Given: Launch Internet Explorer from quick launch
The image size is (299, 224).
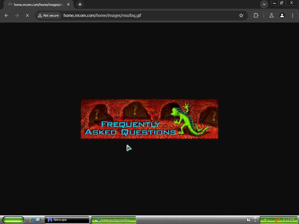Looking at the screenshot, I should pos(32,220).
